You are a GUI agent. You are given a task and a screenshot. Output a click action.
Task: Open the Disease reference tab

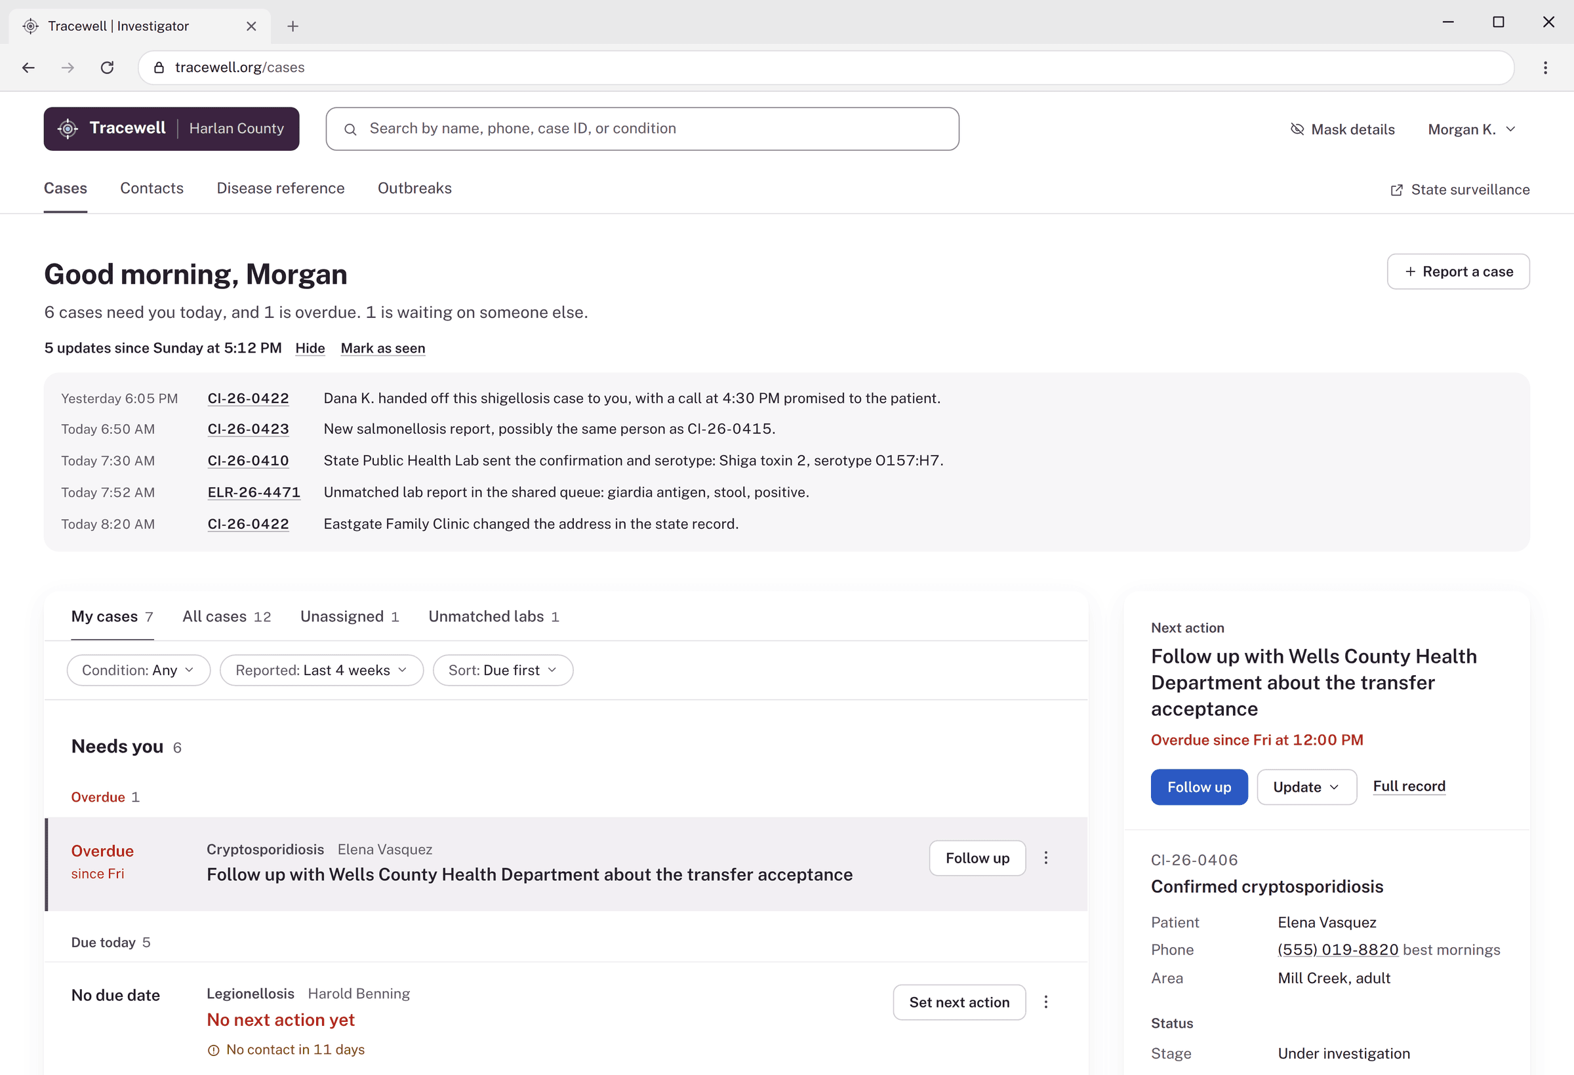point(281,188)
